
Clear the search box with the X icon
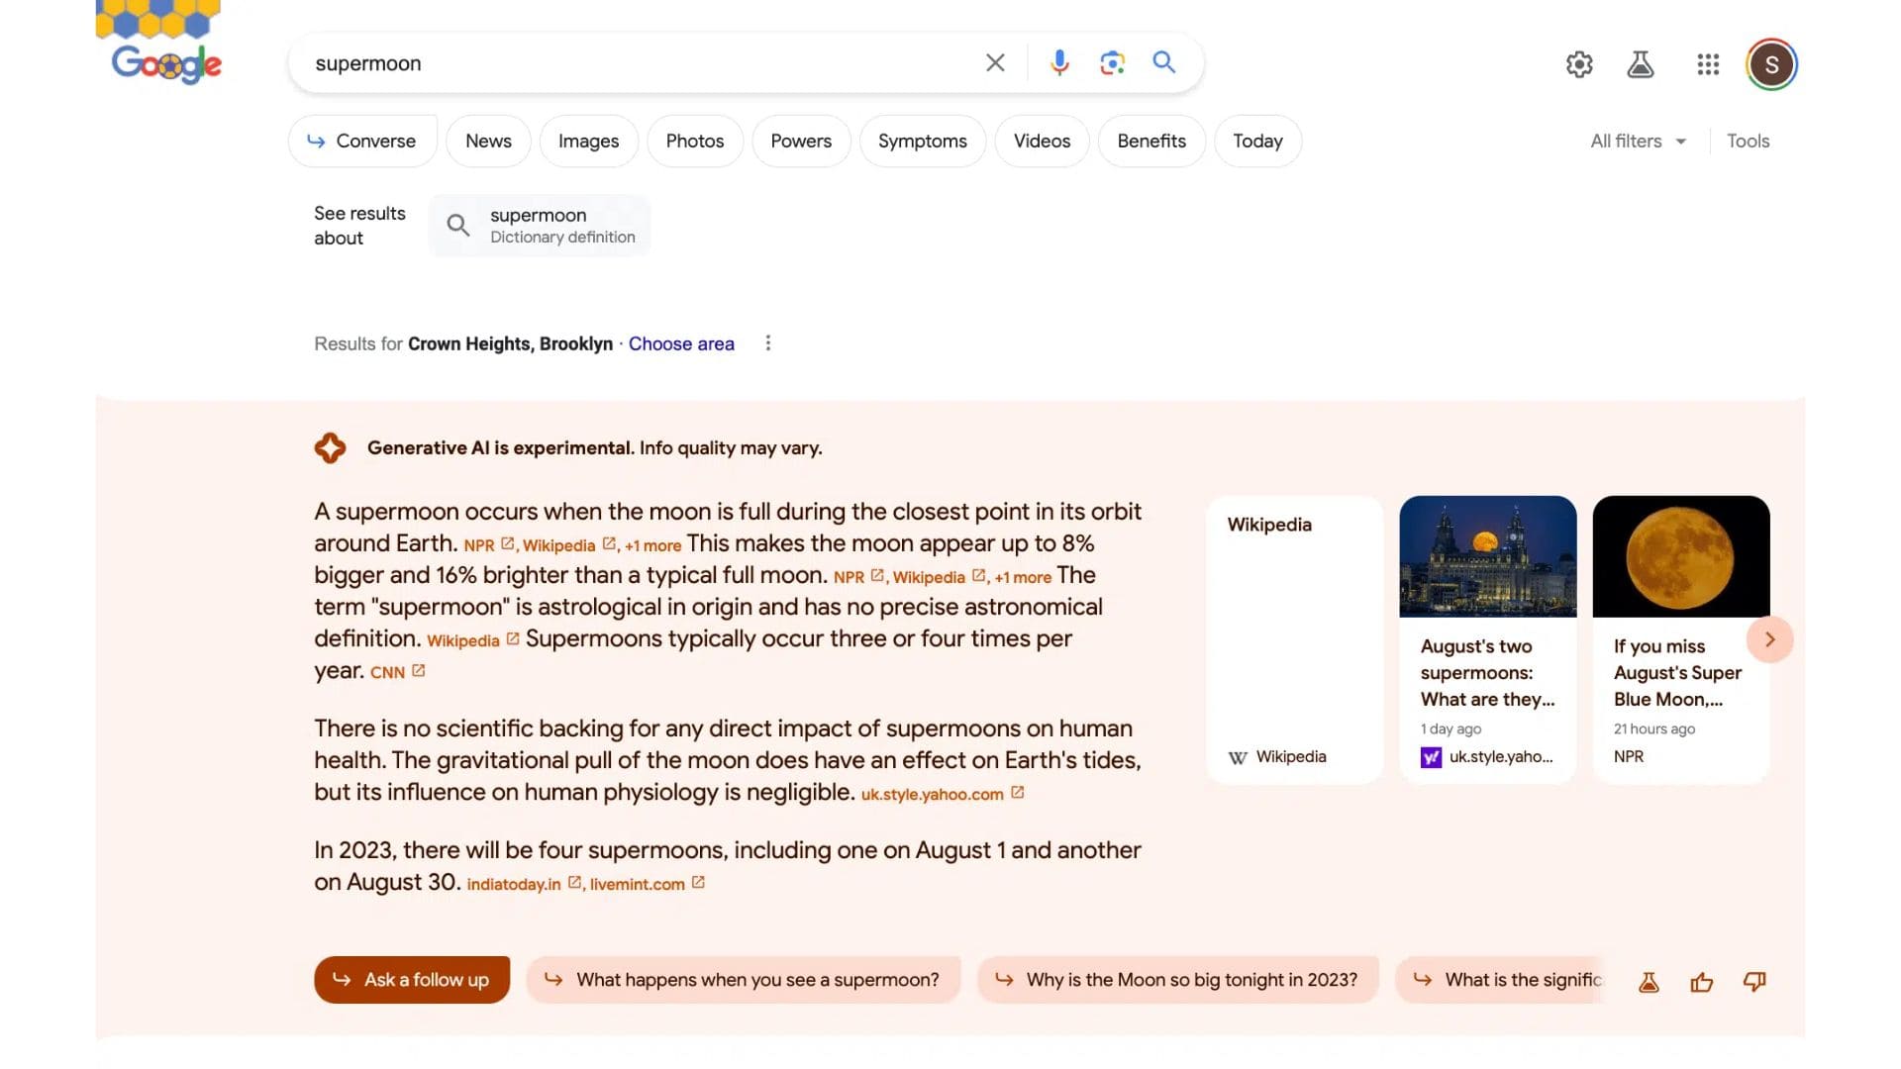click(995, 63)
